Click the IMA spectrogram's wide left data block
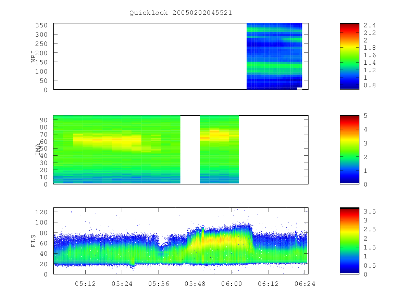Image resolution: width=411 pixels, height=308 pixels. 117,150
